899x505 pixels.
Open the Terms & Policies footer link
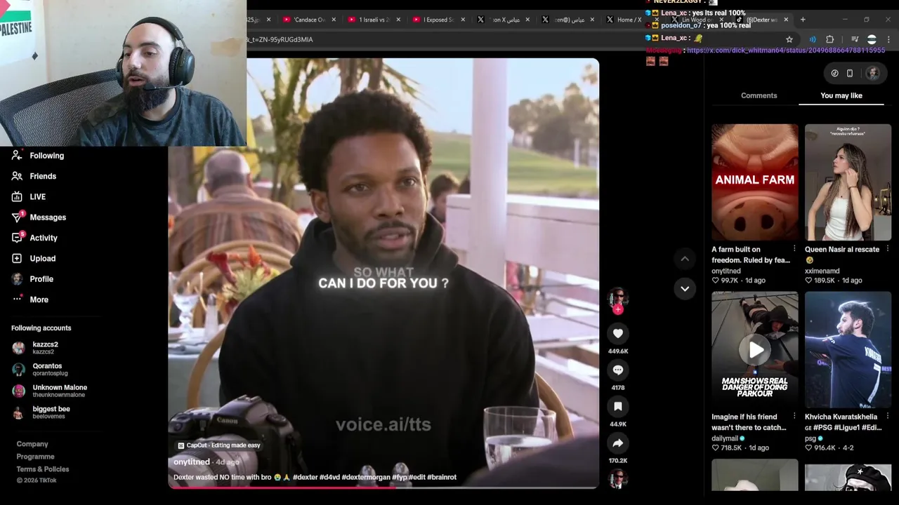click(43, 469)
